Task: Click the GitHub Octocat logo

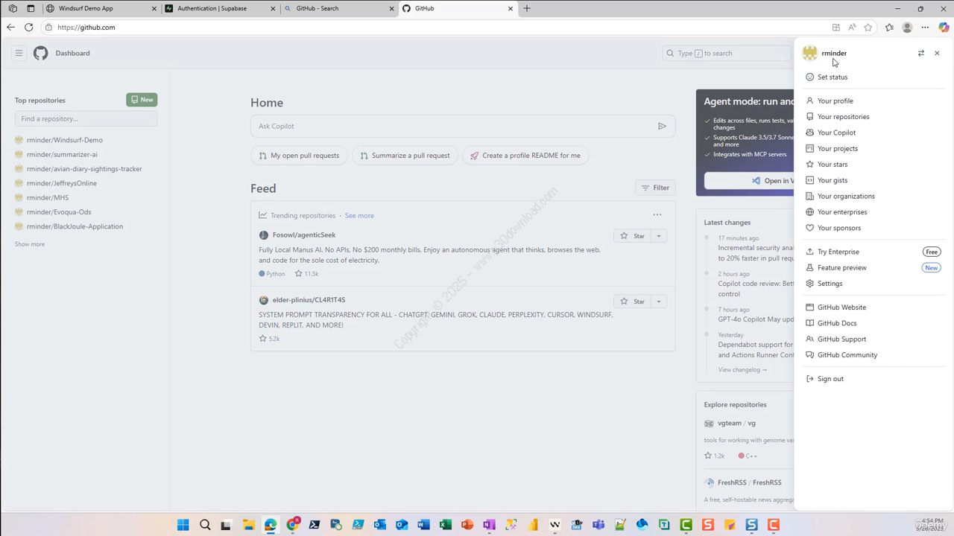Action: click(41, 53)
